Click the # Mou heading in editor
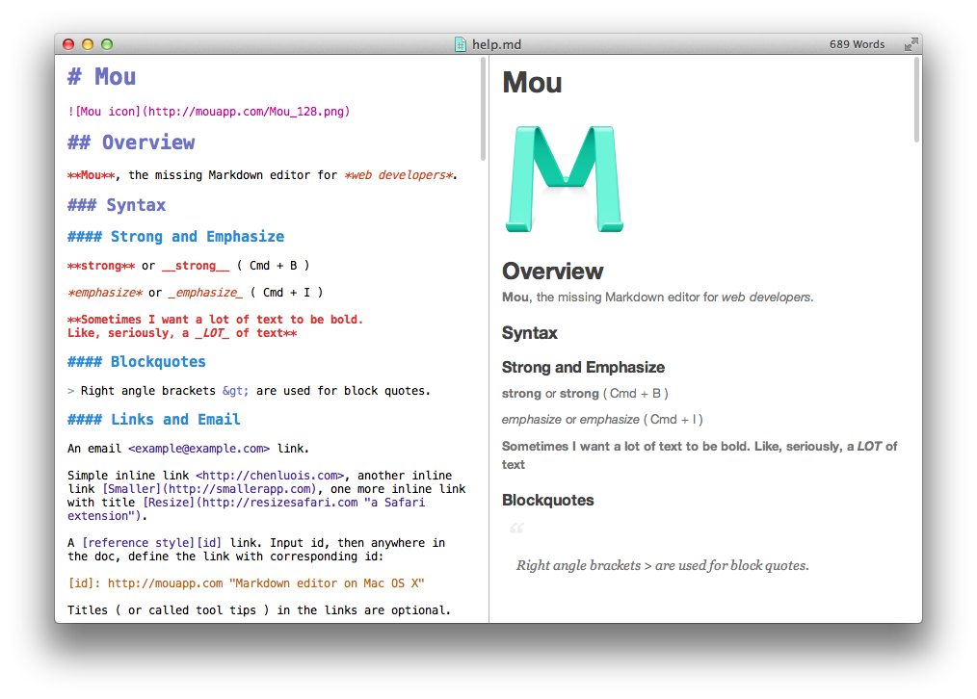977x699 pixels. tap(100, 76)
